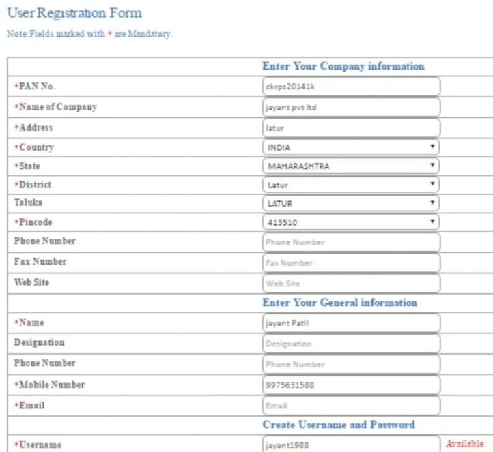Select the Fax Number input box
The height and width of the screenshot is (452, 493).
351,262
